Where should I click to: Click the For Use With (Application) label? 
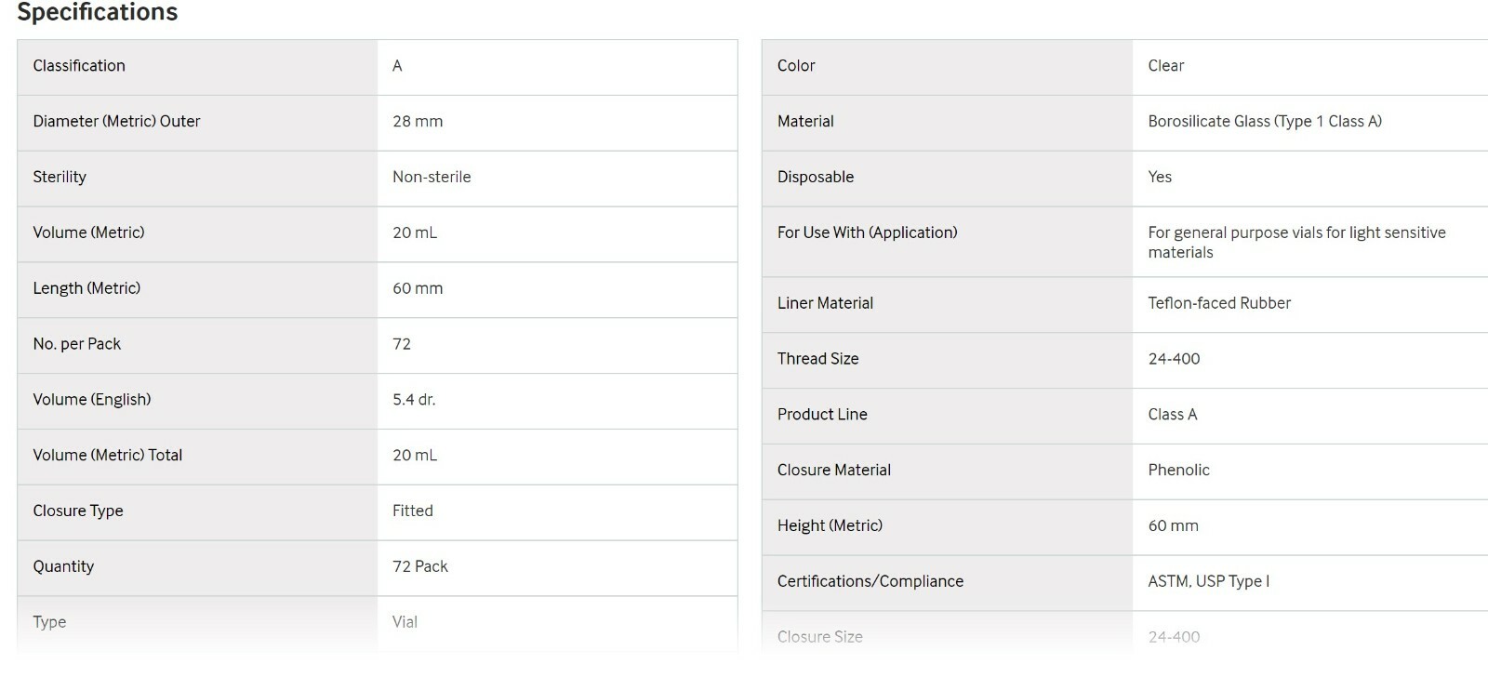tap(868, 233)
